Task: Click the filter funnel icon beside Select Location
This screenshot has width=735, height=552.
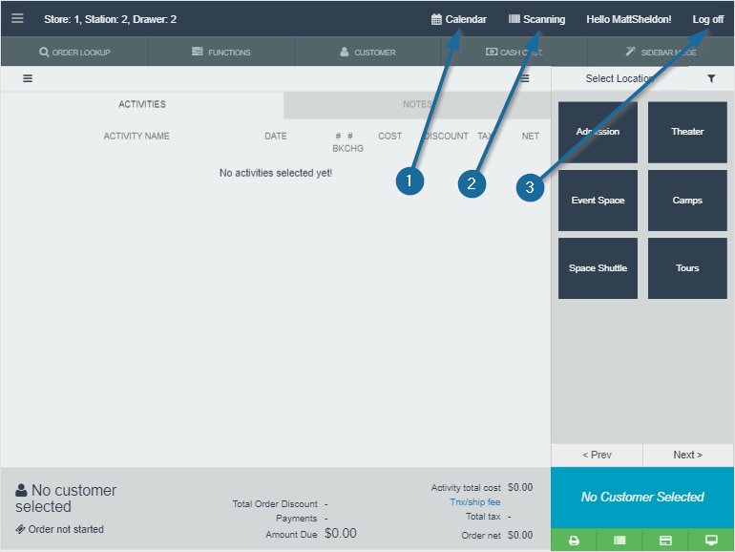Action: click(x=711, y=79)
